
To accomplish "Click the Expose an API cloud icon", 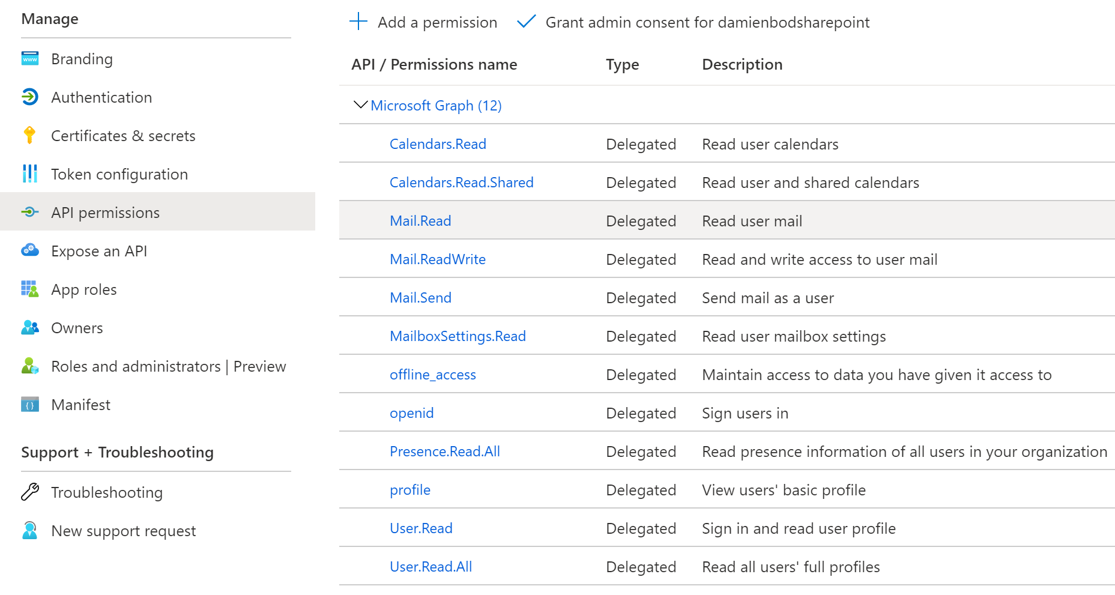I will coord(30,250).
